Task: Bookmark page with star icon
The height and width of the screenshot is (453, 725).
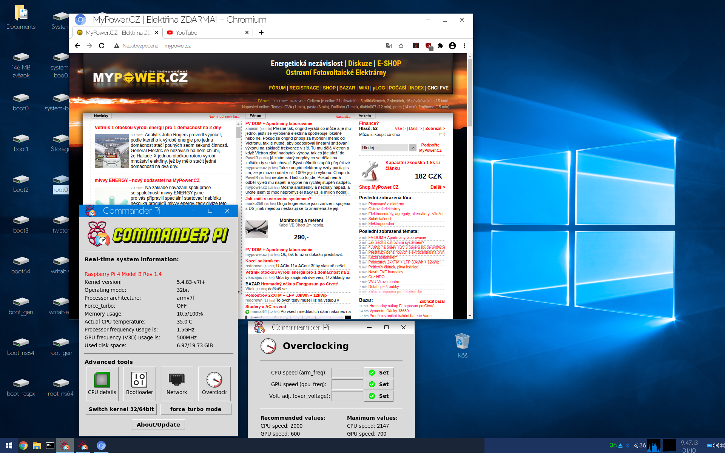Action: (x=401, y=46)
